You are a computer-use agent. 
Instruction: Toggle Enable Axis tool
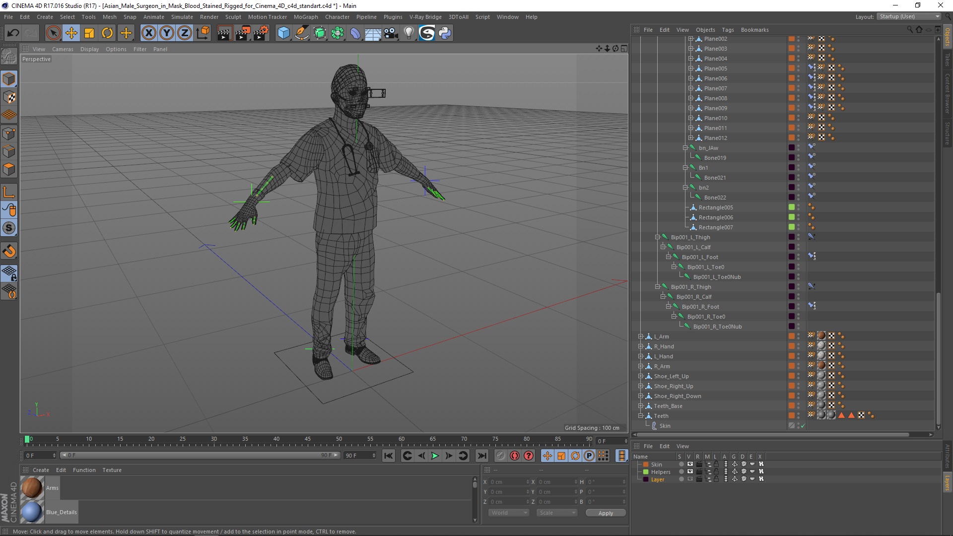coord(9,192)
